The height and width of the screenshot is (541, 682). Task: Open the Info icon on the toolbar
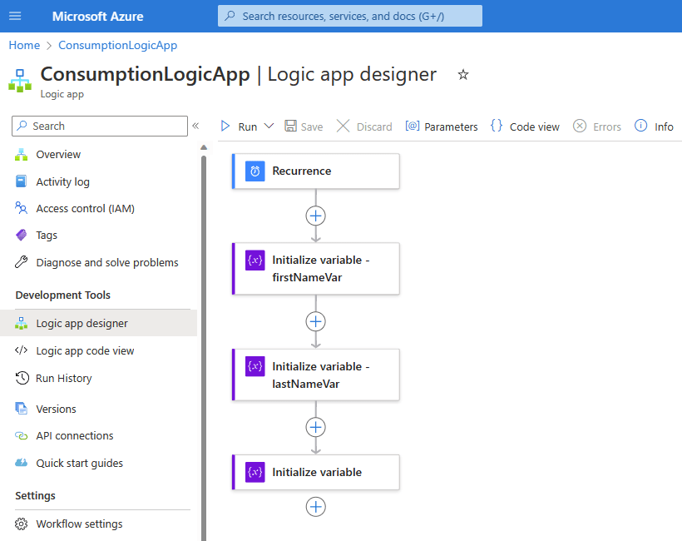(x=640, y=126)
